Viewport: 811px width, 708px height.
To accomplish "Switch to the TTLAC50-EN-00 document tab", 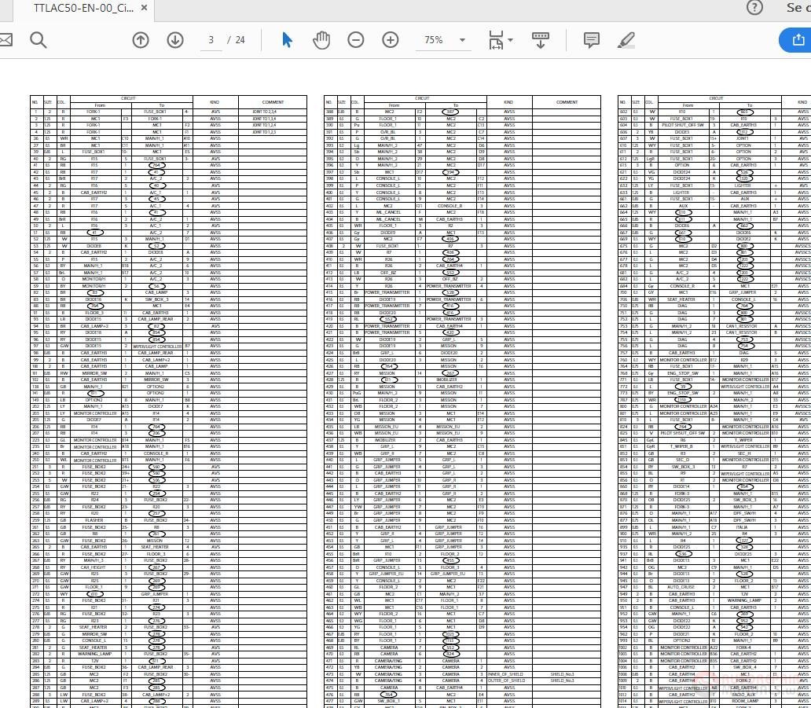I will [83, 8].
